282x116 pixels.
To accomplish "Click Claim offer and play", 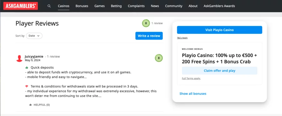I will [x=220, y=71].
